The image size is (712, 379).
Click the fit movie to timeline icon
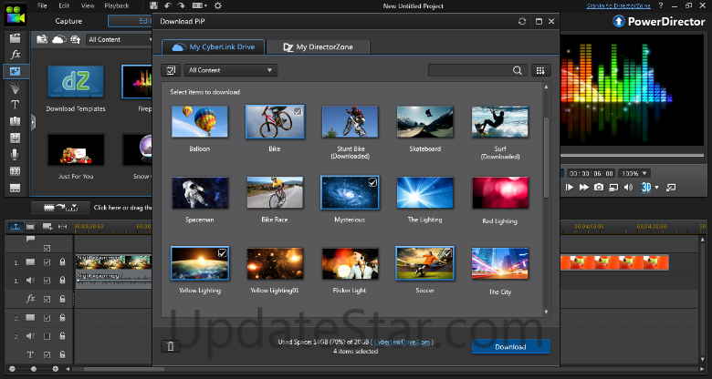click(x=63, y=226)
